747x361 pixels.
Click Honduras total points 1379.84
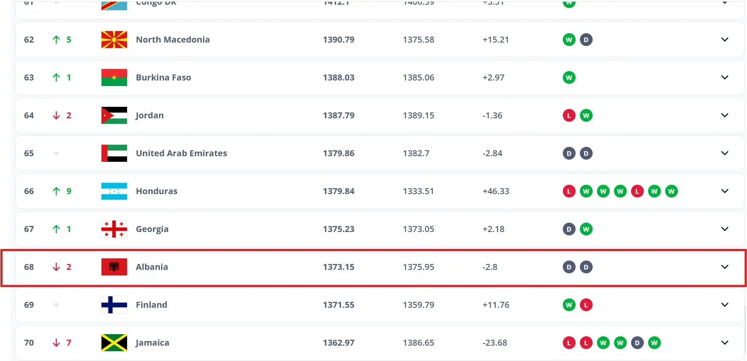339,191
